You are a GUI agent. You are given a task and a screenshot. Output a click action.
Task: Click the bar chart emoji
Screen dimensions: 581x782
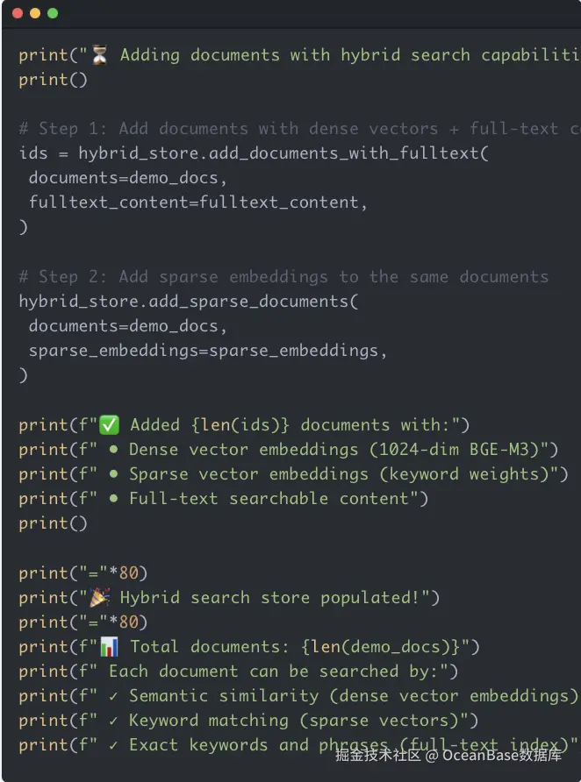tap(109, 647)
